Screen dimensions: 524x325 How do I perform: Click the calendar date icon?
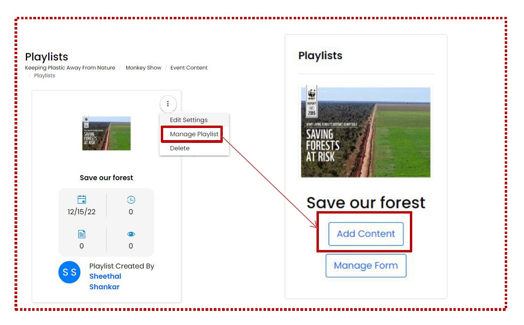(82, 200)
